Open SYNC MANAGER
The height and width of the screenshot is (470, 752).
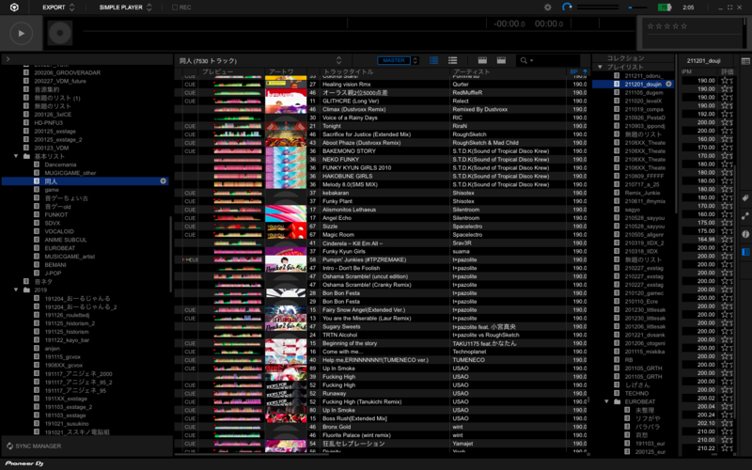34,446
